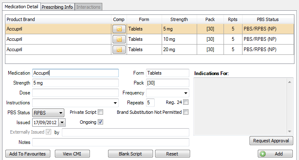Sort by Product Brand column header
The image size is (299, 160).
click(58, 19)
